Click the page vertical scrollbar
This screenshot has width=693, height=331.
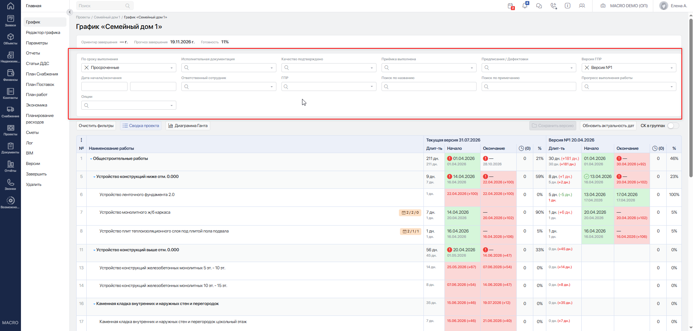click(691, 97)
